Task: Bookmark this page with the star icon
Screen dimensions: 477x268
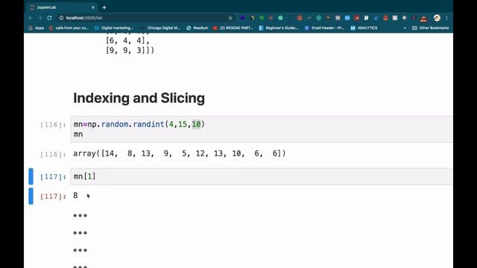Action: [x=230, y=18]
